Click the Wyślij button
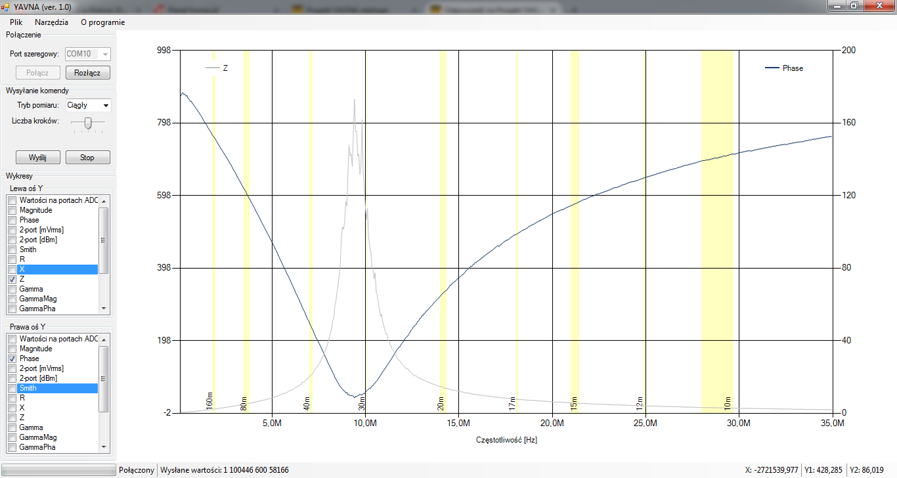 [38, 158]
